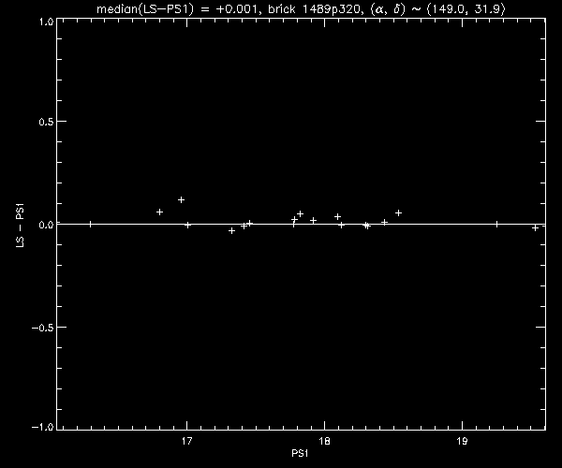Click the median(LS−PS1) = +0.001 title text
Screen dimensions: 562x468
pos(177,8)
